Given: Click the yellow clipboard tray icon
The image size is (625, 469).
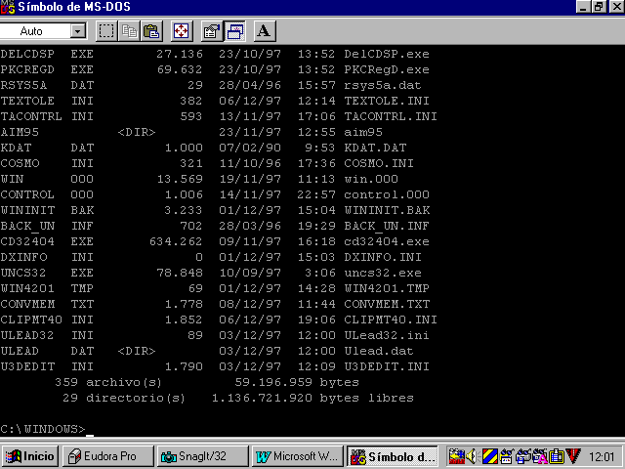Looking at the screenshot, I should pyautogui.click(x=557, y=456).
